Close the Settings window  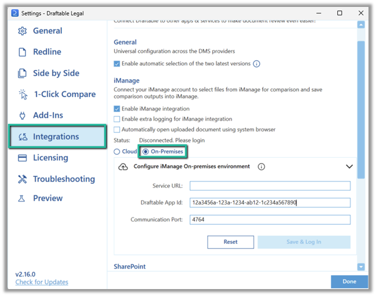[x=361, y=13]
